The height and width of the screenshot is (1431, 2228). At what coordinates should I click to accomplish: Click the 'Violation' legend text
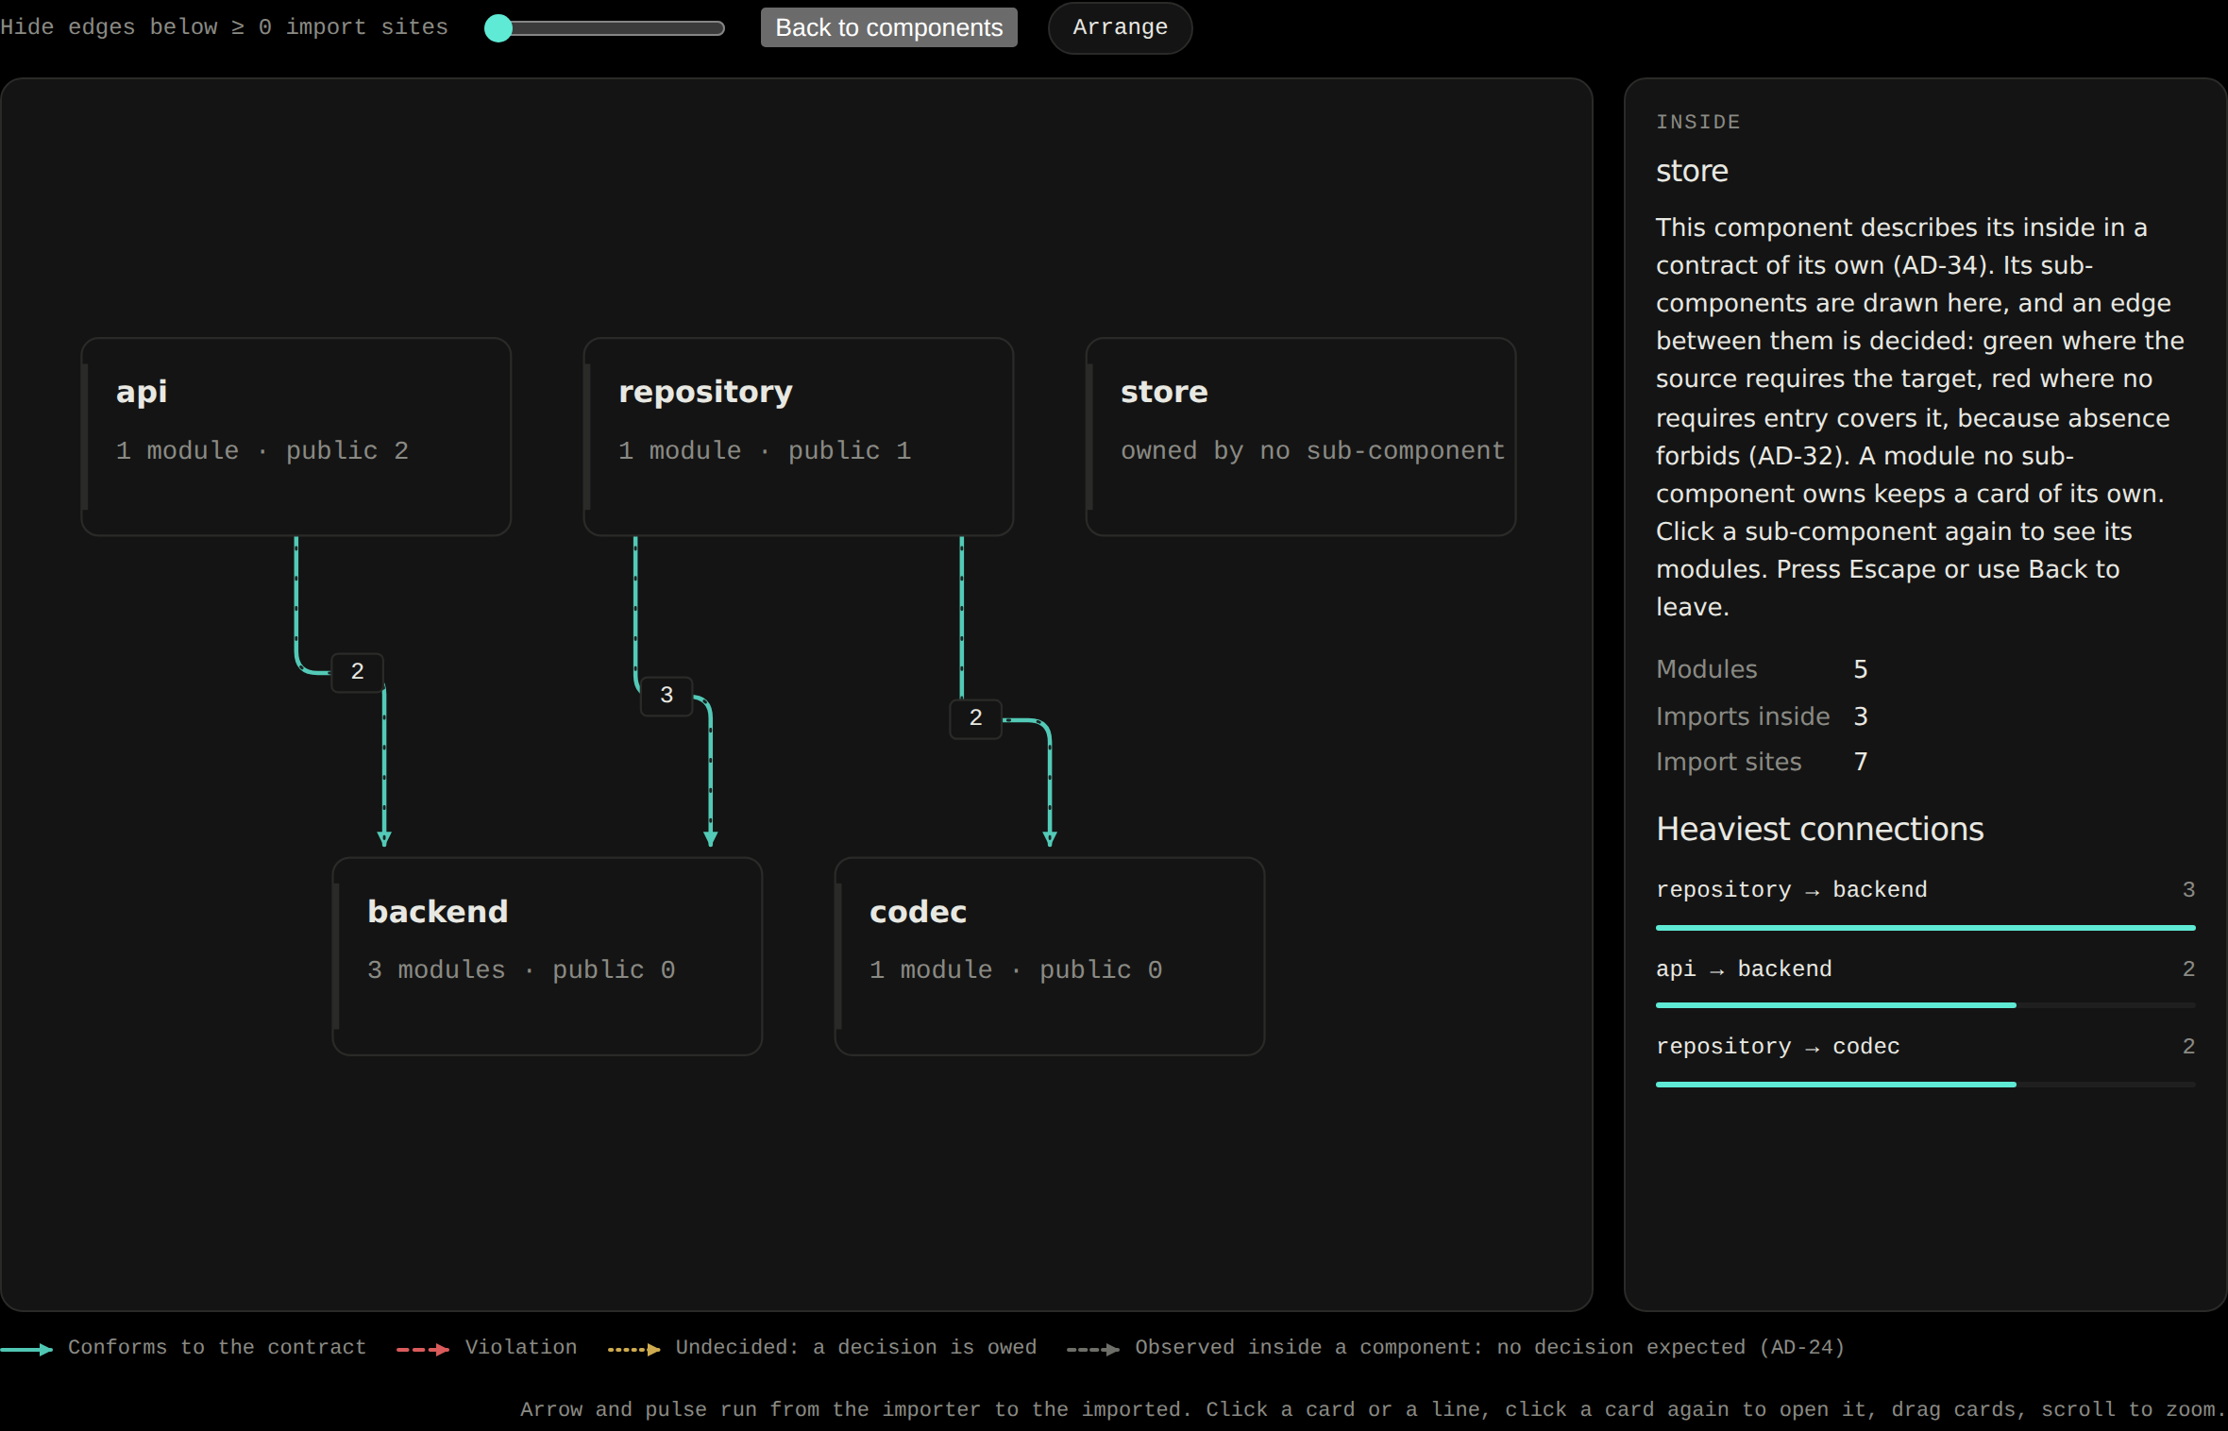[x=521, y=1348]
